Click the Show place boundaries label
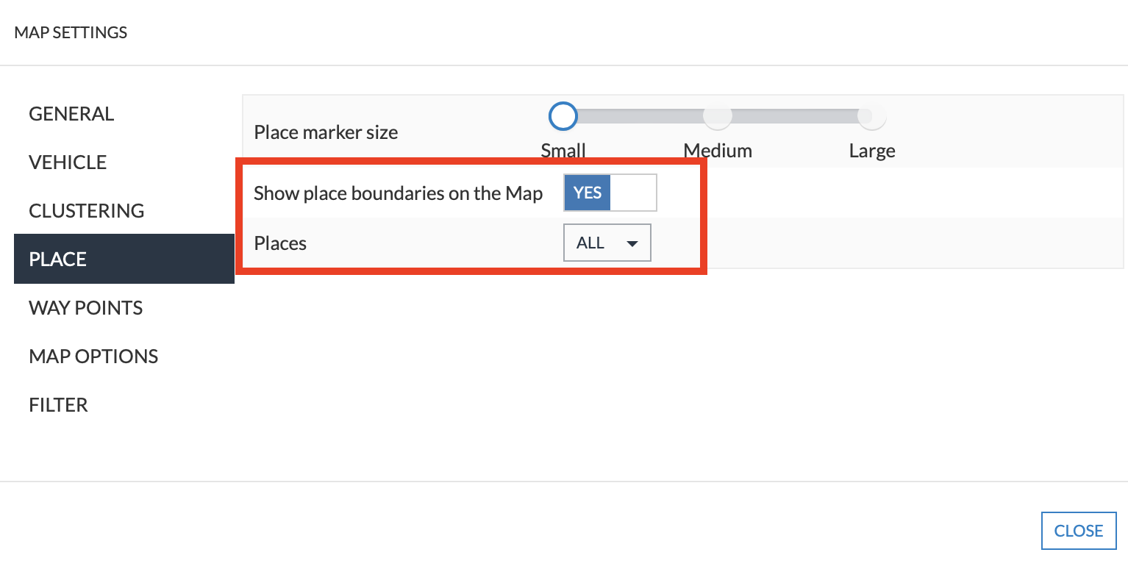Screen dimensions: 1128x569 click(x=399, y=193)
